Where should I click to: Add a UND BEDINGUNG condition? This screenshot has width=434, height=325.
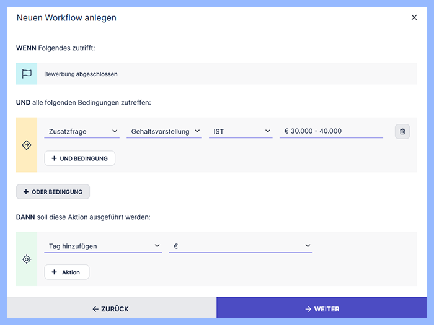click(80, 158)
